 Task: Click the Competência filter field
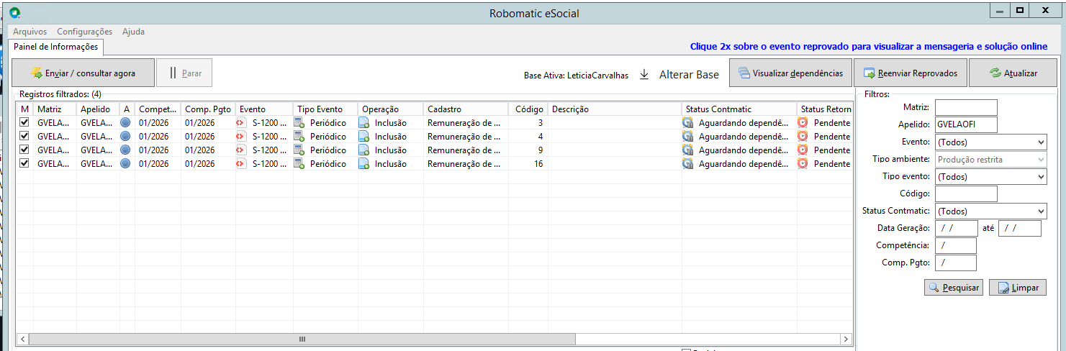(x=956, y=245)
